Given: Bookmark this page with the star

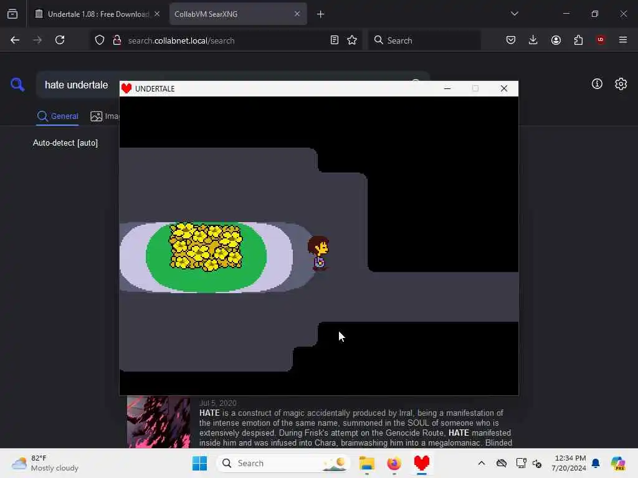Looking at the screenshot, I should point(352,40).
